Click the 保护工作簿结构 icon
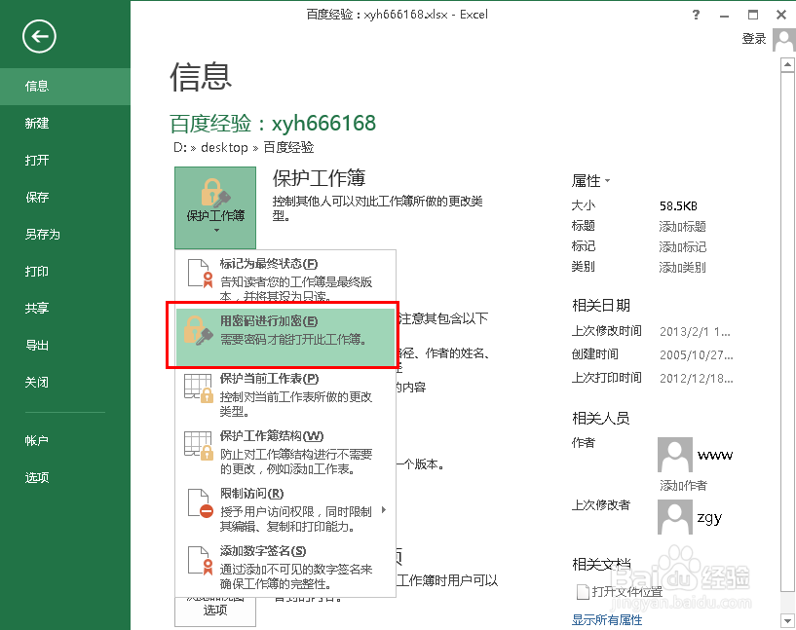 pos(198,443)
